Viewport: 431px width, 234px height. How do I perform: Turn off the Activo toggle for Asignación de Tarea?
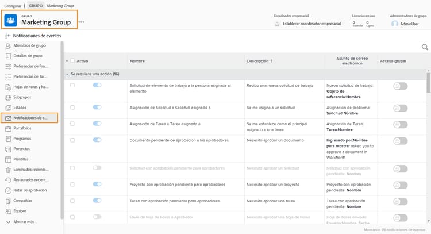(97, 124)
